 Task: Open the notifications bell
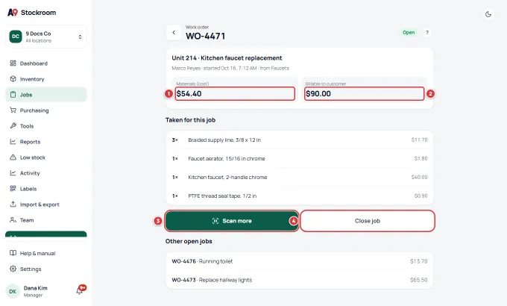coord(80,291)
